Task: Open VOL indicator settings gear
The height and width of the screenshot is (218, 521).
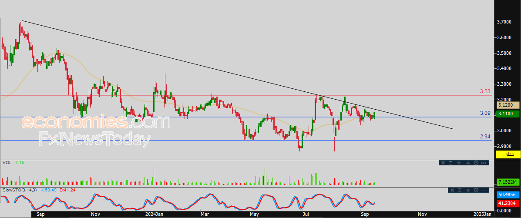Action: 476,163
